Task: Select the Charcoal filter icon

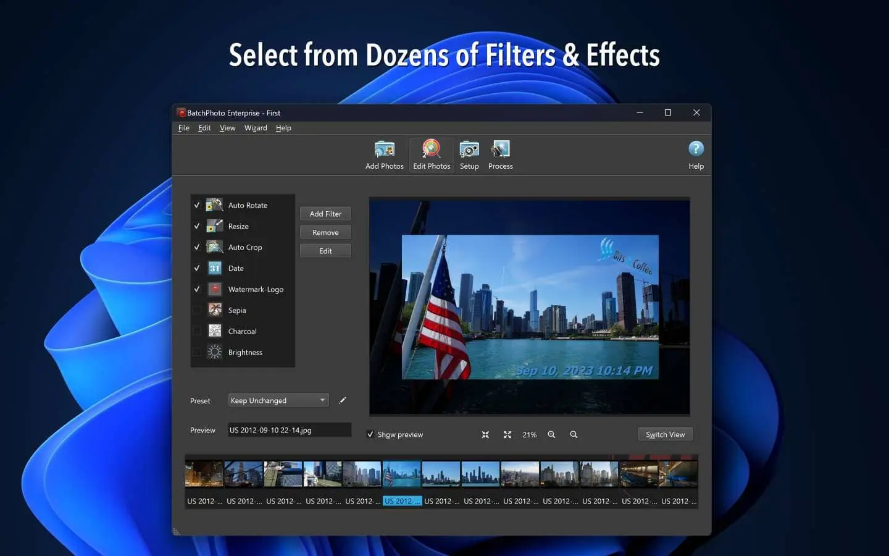Action: pyautogui.click(x=214, y=331)
